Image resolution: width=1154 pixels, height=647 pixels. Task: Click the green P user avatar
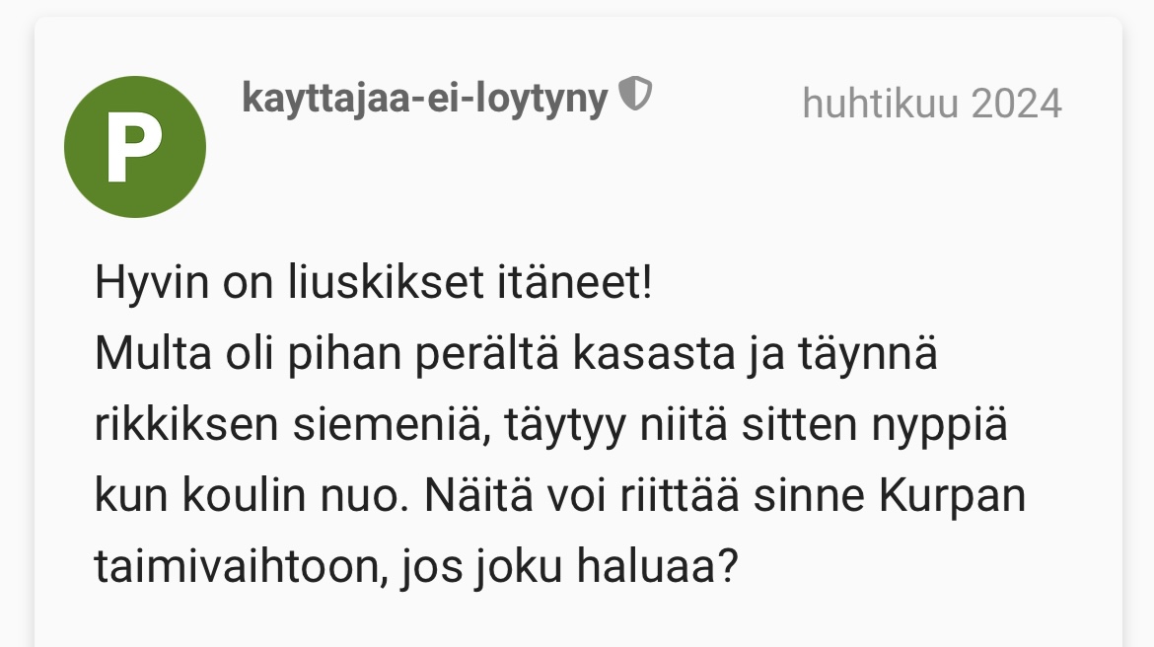(x=135, y=147)
